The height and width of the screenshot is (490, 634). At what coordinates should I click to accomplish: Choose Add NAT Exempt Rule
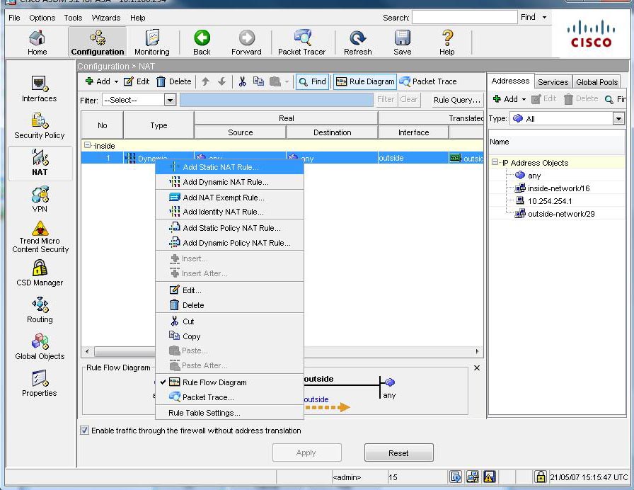pos(229,198)
